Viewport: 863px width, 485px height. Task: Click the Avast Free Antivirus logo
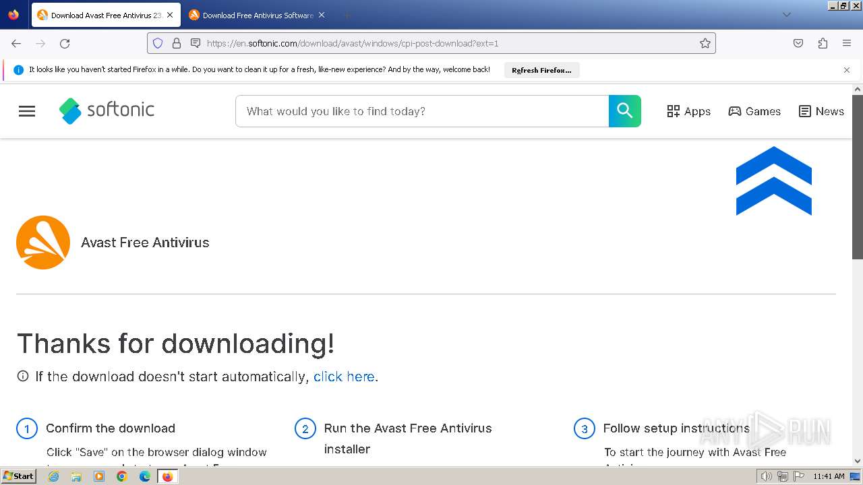point(43,243)
